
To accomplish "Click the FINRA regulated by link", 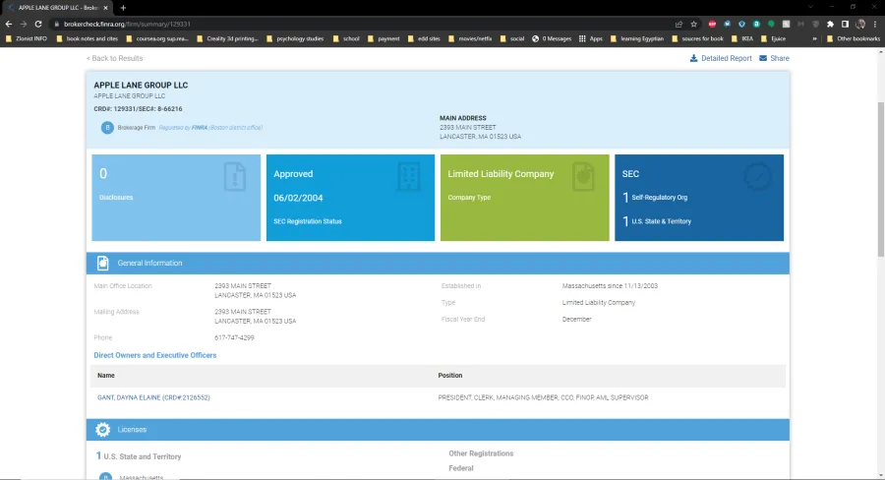I will [x=200, y=128].
